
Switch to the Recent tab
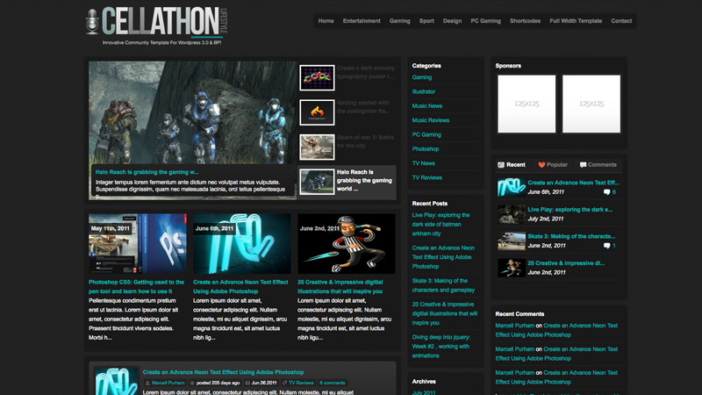(512, 165)
